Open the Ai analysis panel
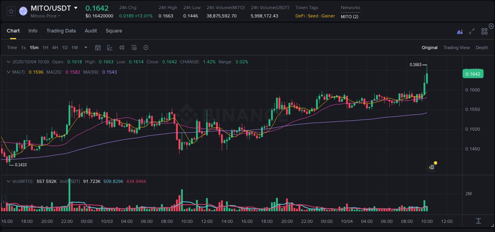Screen dimensions: 495x232 [459, 32]
